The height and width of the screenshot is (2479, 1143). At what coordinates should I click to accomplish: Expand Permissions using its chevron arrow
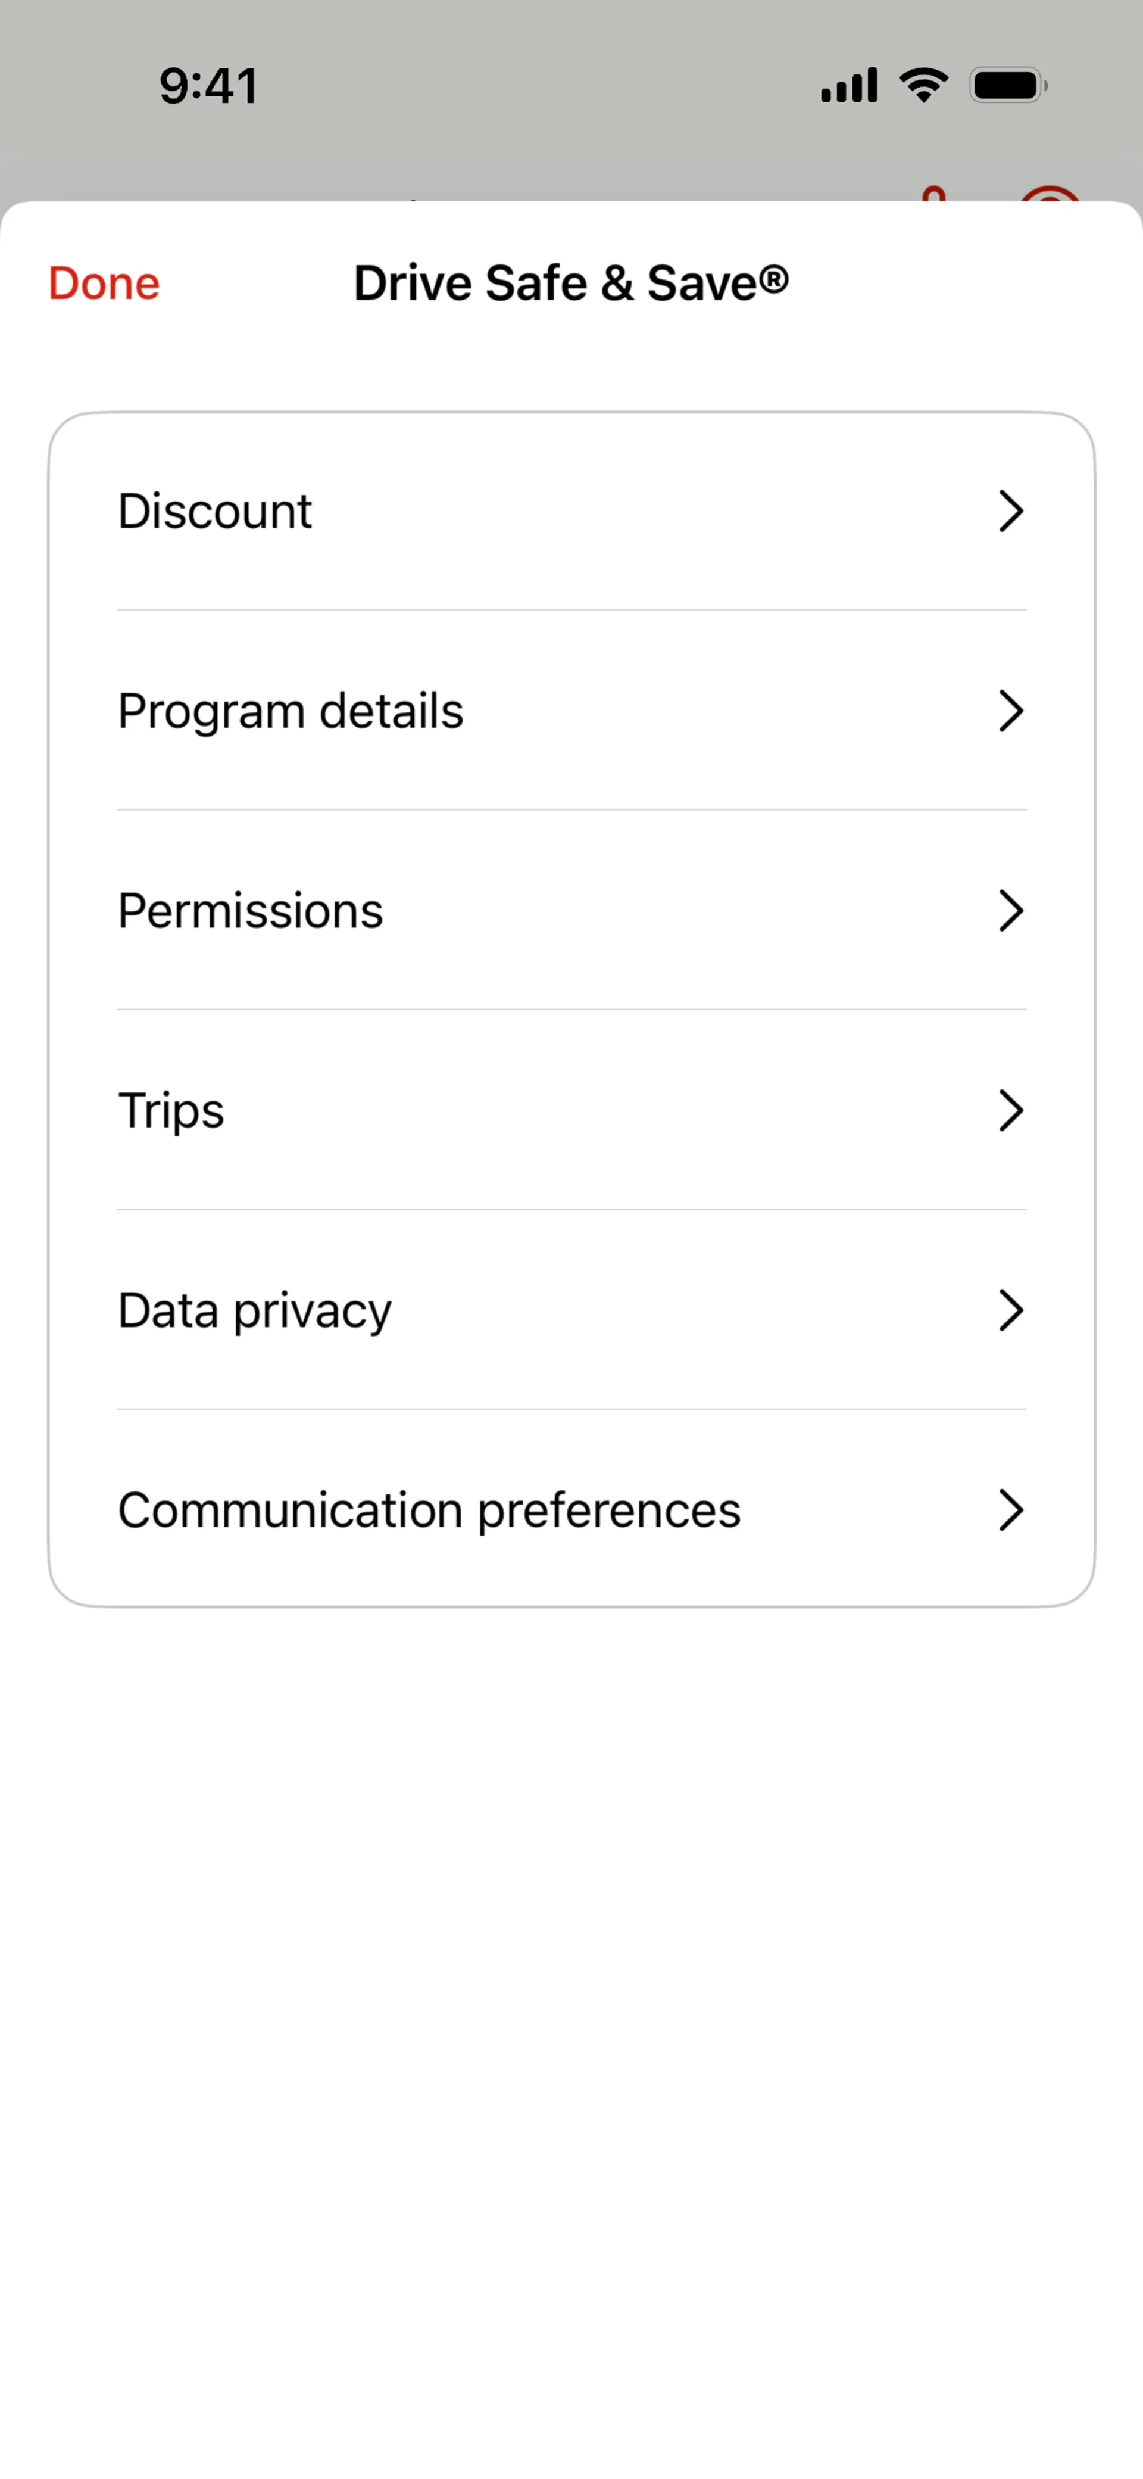(1009, 910)
